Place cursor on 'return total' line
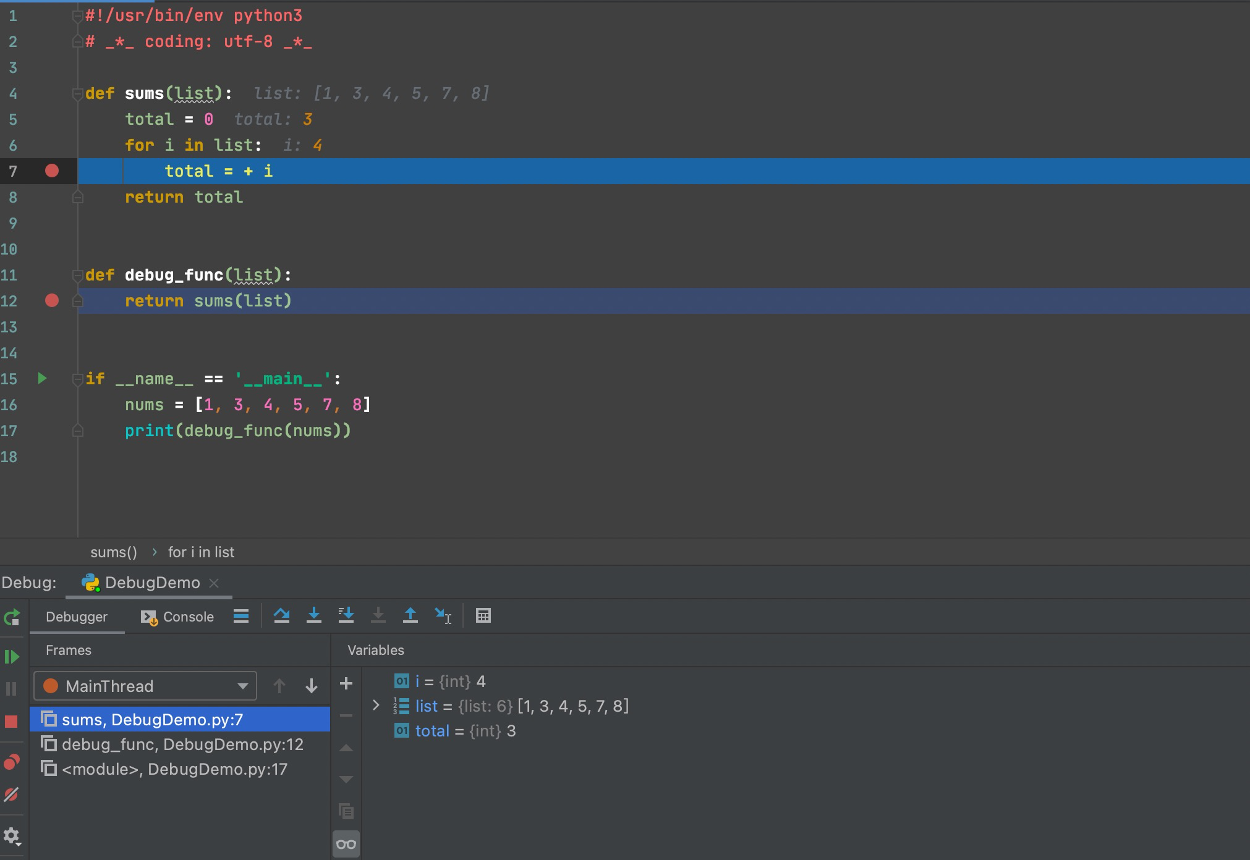The image size is (1250, 860). [x=184, y=197]
